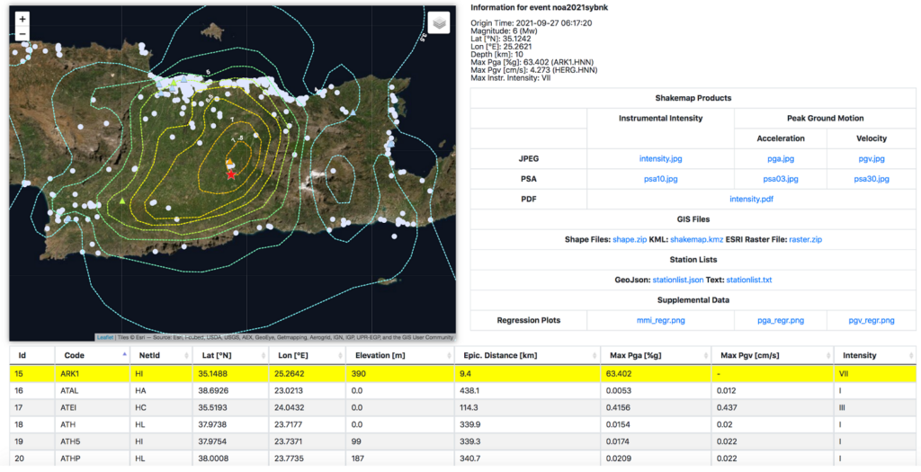The height and width of the screenshot is (472, 921).
Task: Open the intensity.jpg link
Action: coord(660,159)
